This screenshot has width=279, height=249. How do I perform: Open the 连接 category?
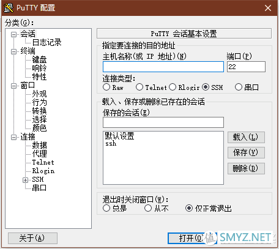click(28, 136)
